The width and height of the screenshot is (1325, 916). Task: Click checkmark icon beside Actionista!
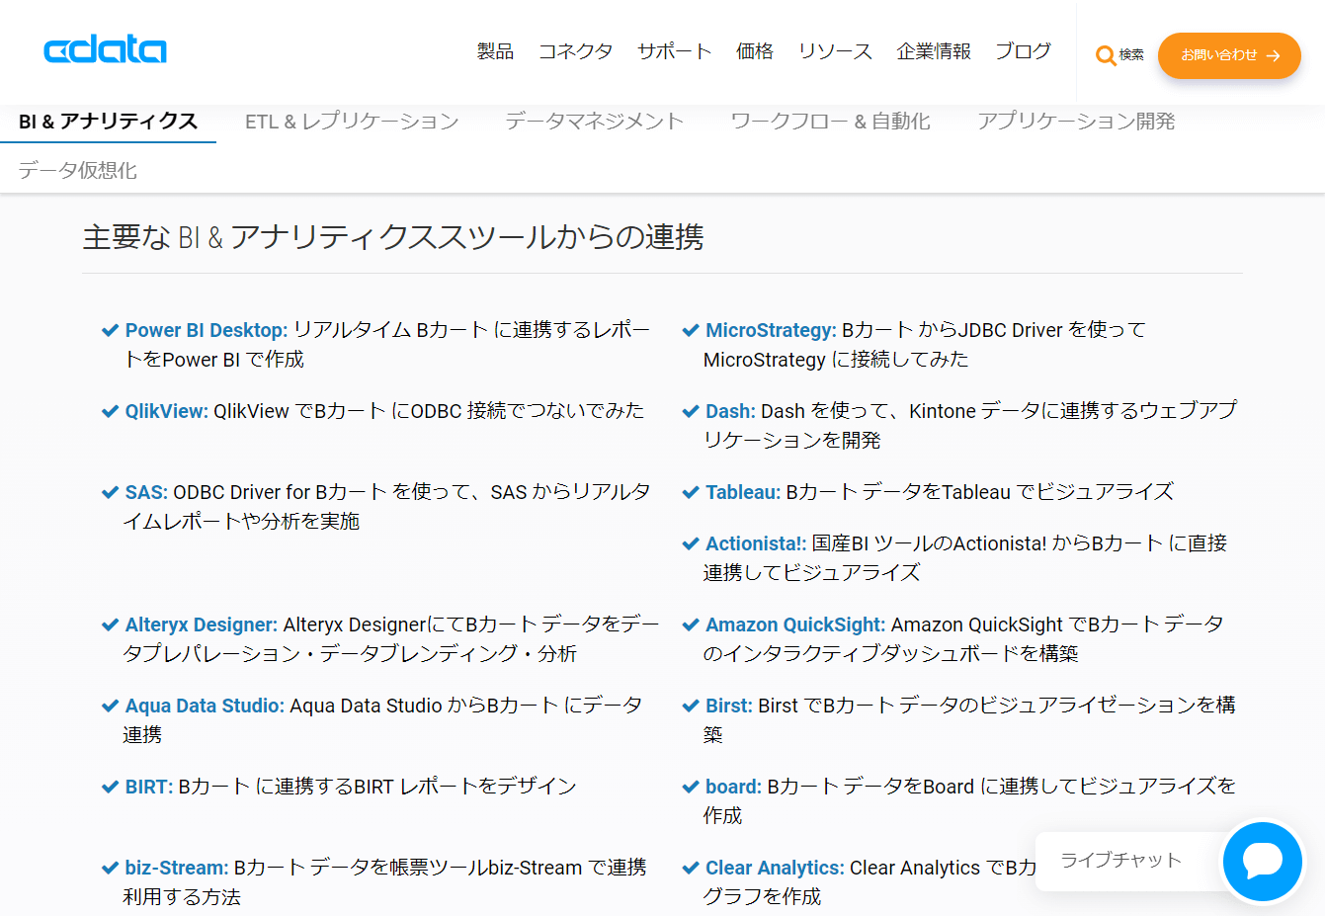tap(691, 543)
